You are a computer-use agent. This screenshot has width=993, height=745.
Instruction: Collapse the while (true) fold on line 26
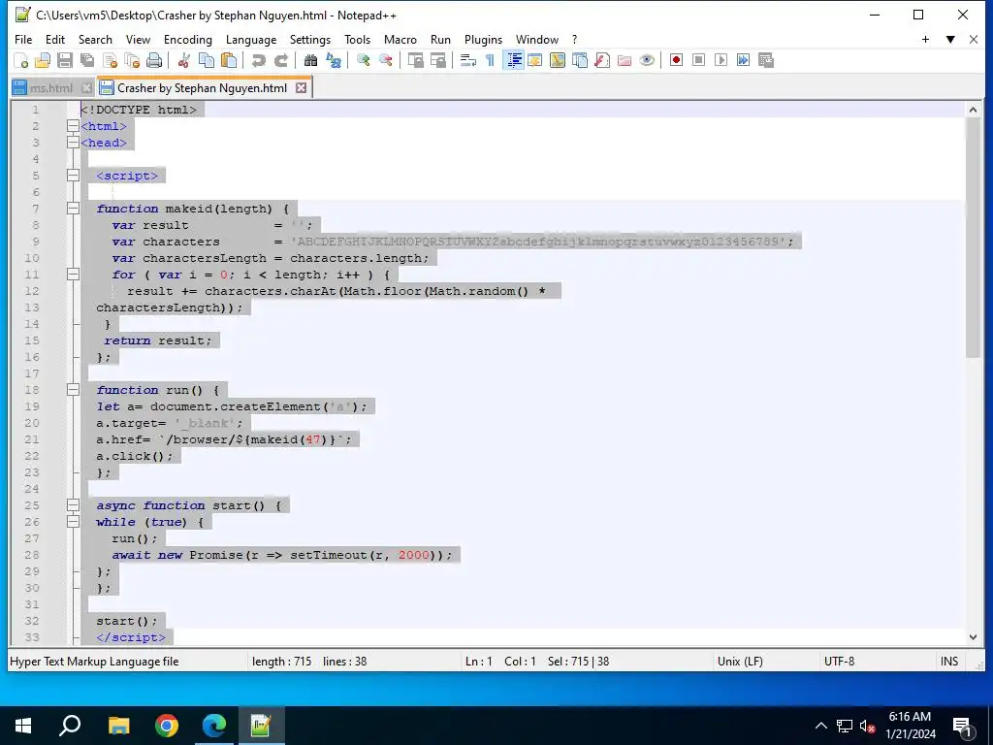coord(73,521)
